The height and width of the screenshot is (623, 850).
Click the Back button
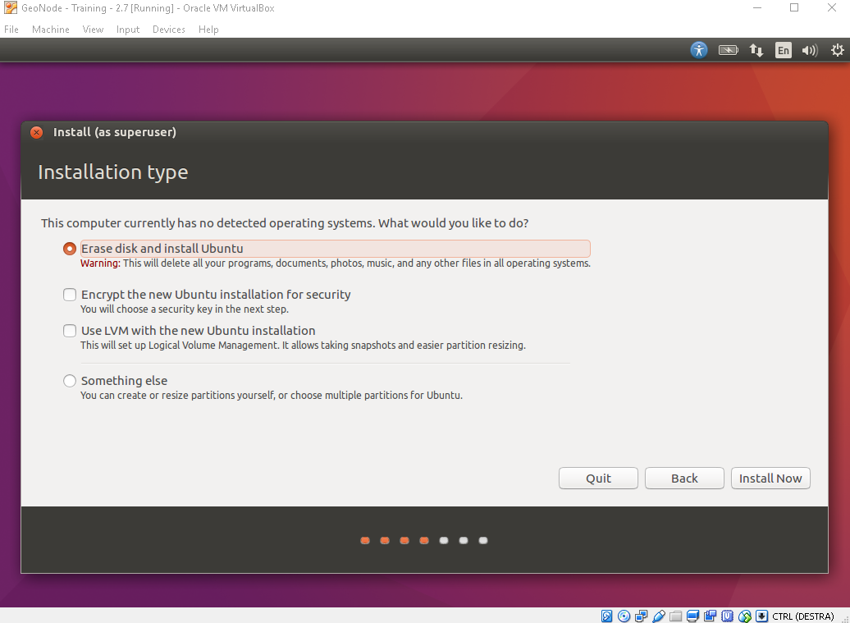(x=684, y=479)
